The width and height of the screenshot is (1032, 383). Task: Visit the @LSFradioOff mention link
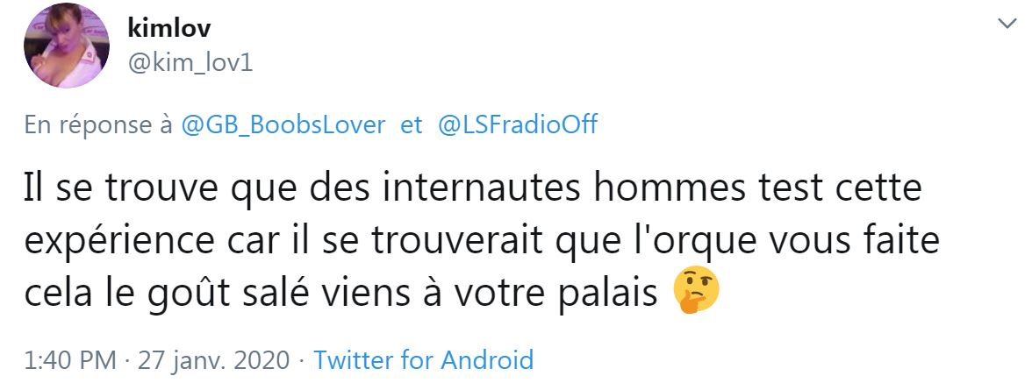pyautogui.click(x=517, y=124)
